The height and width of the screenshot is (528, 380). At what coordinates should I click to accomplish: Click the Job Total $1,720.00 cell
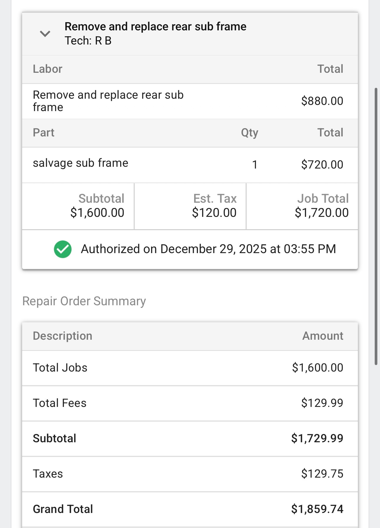coord(321,206)
